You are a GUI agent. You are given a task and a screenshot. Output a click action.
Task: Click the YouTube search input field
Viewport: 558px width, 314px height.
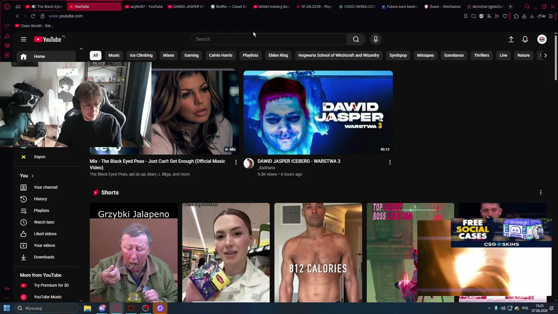269,39
